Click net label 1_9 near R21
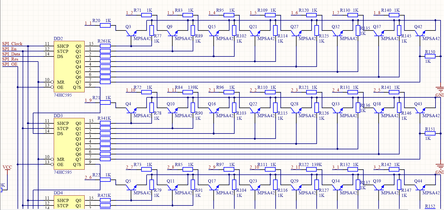The image size is (444, 210). coord(88,100)
